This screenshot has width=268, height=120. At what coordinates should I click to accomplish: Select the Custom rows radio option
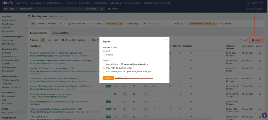point(104,55)
